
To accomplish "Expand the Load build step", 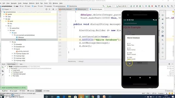I will point(10,70).
